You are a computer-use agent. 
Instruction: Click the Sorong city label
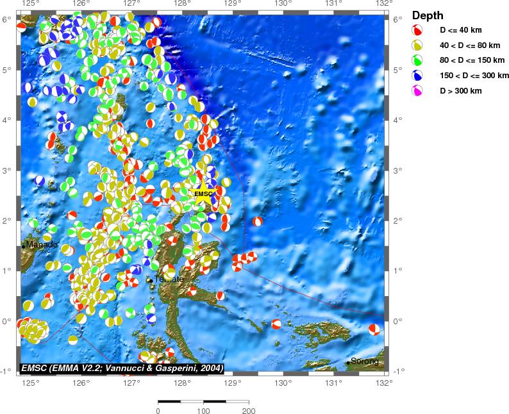tap(365, 361)
